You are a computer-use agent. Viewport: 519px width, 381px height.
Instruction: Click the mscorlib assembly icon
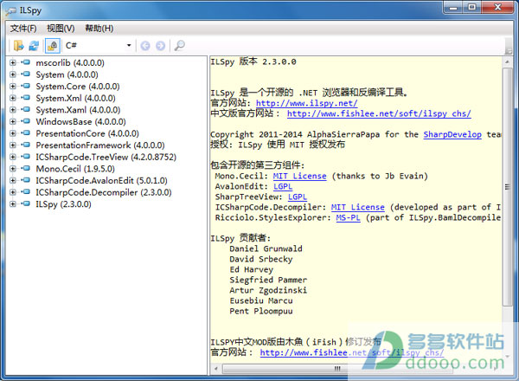coord(25,62)
